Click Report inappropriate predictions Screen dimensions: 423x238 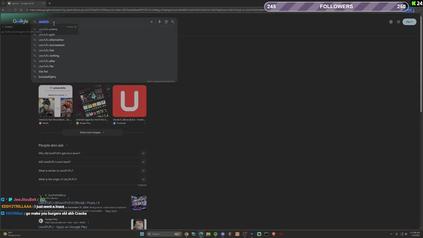click(x=161, y=81)
